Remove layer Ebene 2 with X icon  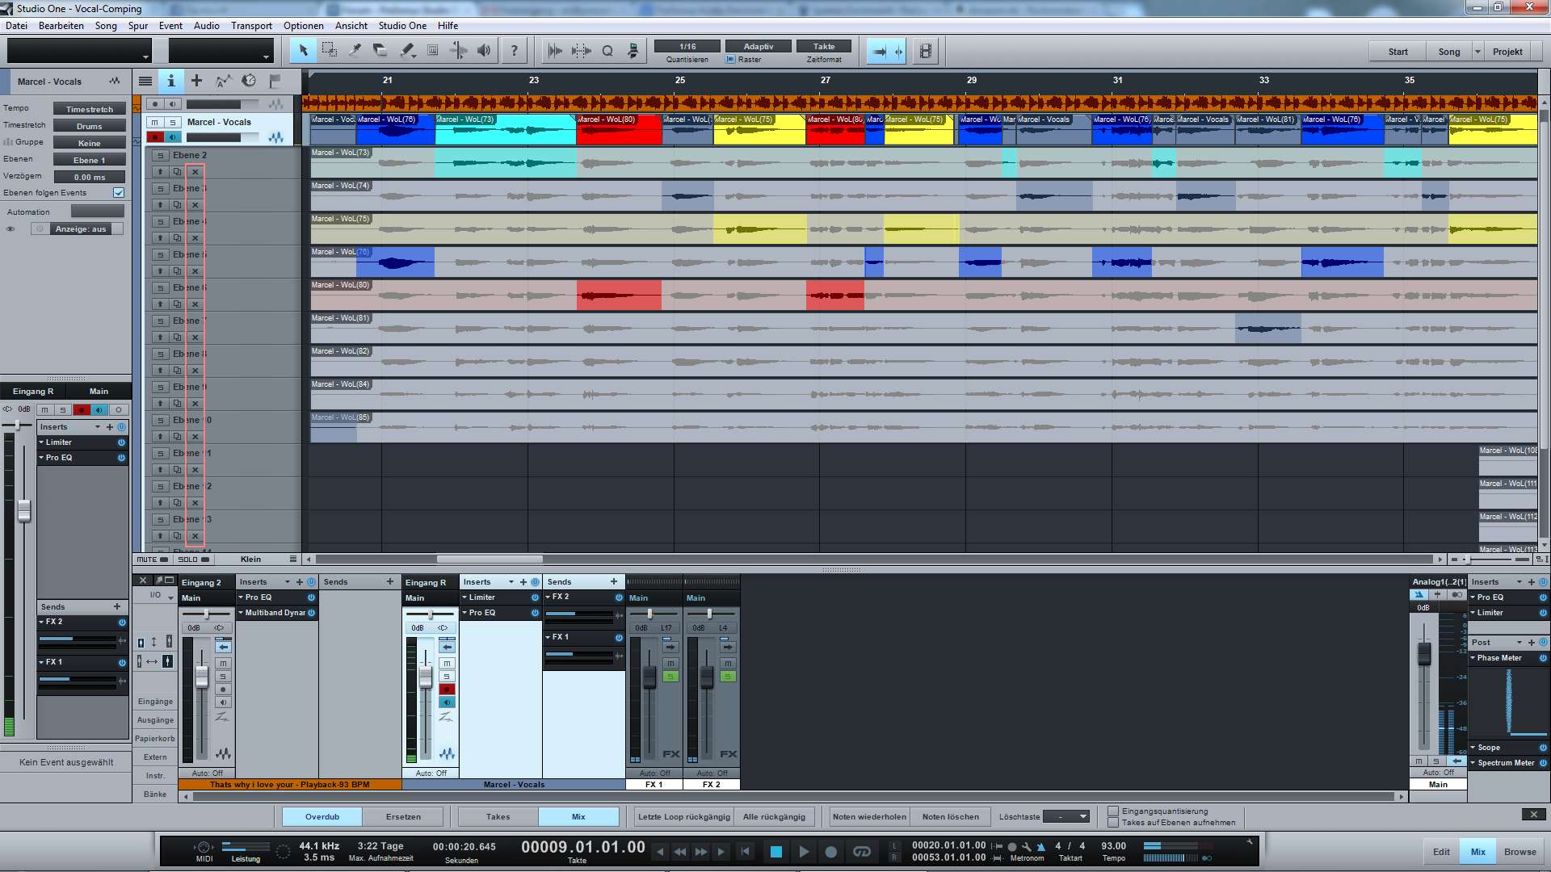pyautogui.click(x=195, y=172)
